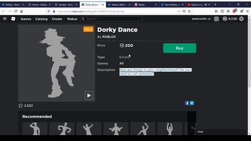Open the ROBLOX creator profile link
This screenshot has width=251, height=141.
[x=109, y=37]
